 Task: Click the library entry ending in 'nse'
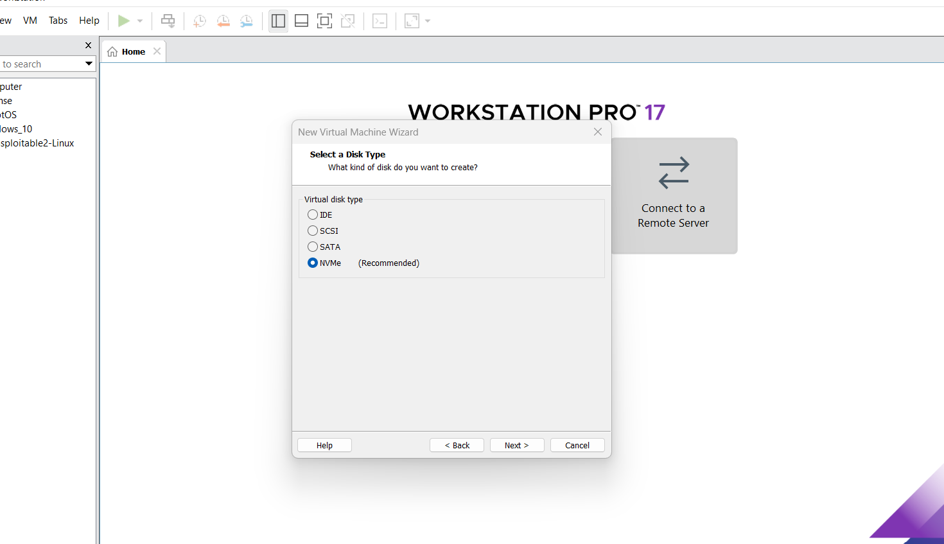click(x=6, y=101)
